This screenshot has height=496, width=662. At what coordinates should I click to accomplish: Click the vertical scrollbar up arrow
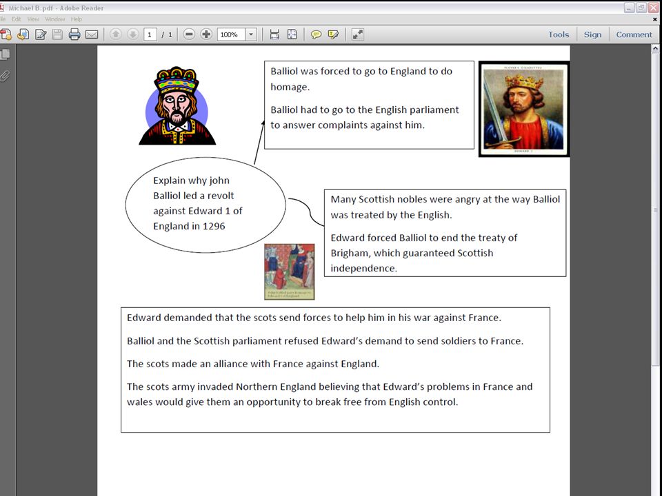pyautogui.click(x=655, y=48)
